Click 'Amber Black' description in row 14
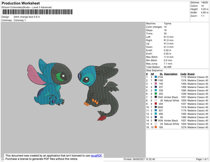Image resolution: width=210 pixels, height=162 pixels. 171,120
